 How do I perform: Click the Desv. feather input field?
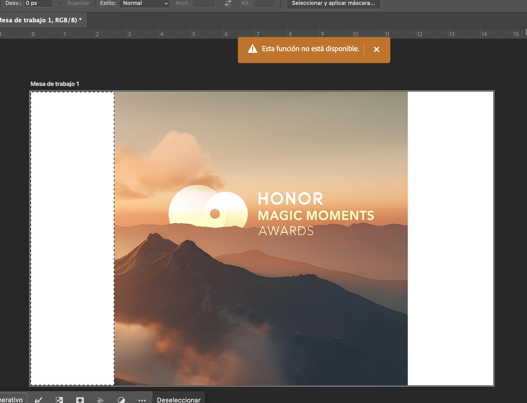tap(38, 3)
